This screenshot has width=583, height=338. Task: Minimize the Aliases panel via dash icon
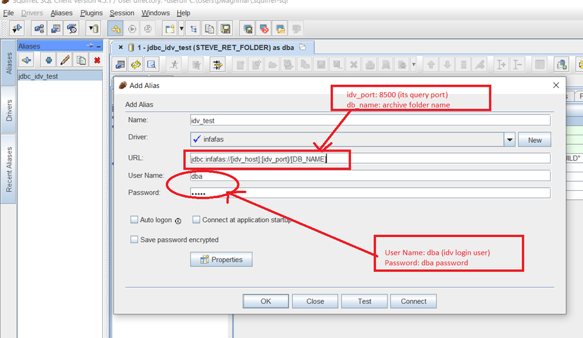coord(99,46)
